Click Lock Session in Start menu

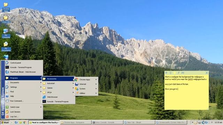[x=24, y=112]
